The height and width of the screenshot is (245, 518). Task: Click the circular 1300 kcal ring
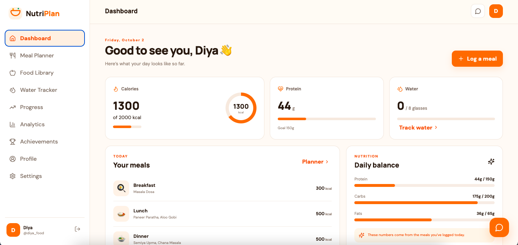coord(241,108)
